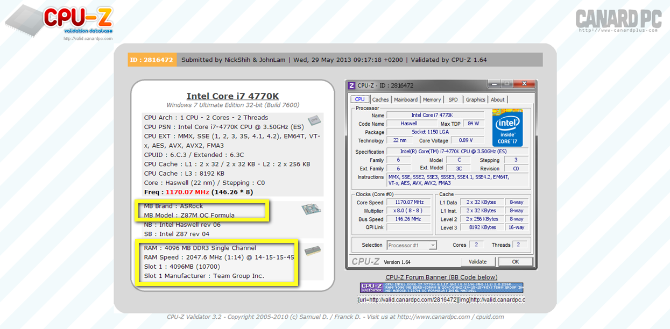Image resolution: width=670 pixels, height=329 pixels.
Task: Click the CPU-Z forum banner image
Action: point(441,288)
